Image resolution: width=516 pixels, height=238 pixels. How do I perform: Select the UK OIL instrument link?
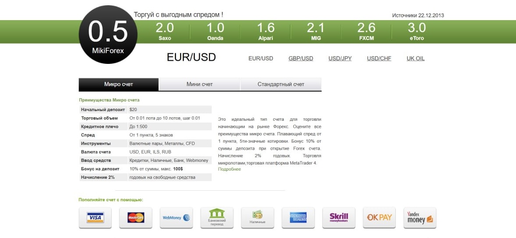416,59
